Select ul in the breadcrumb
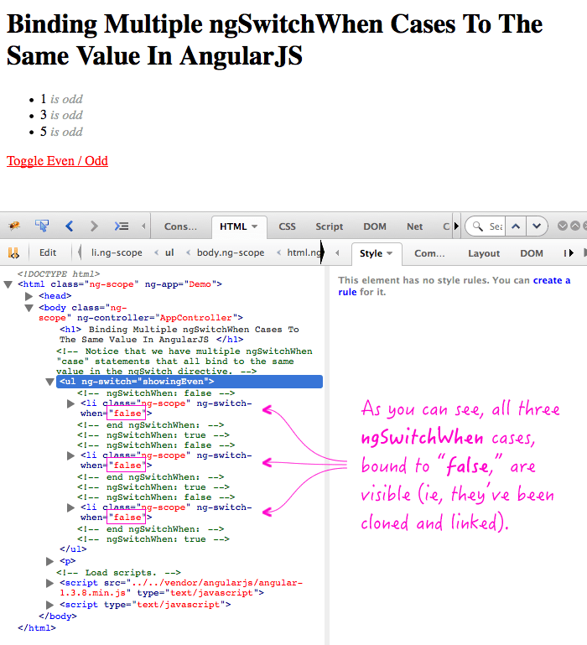The image size is (587, 645). [x=169, y=252]
